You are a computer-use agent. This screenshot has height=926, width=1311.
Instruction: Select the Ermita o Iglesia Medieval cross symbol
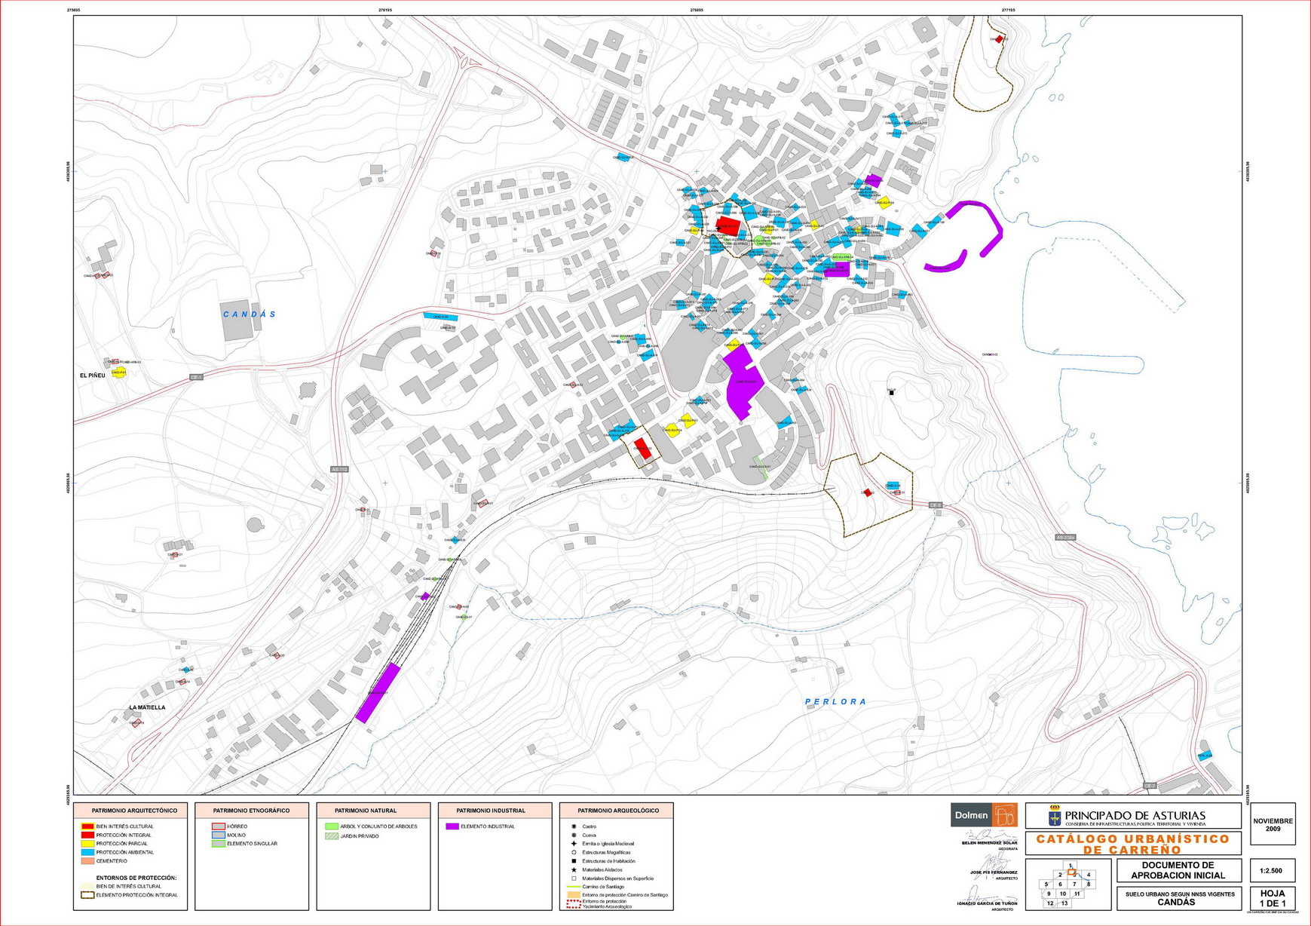point(574,844)
